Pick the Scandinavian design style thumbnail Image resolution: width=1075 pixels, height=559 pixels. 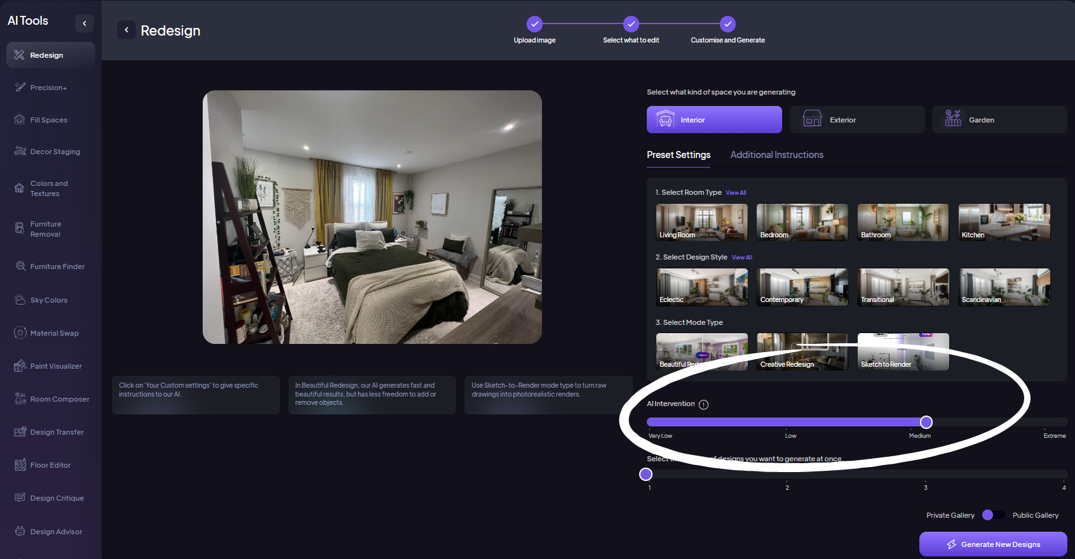click(1004, 287)
